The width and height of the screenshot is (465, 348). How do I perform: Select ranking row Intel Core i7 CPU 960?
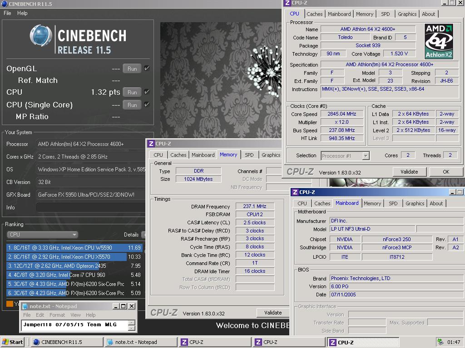coord(74,275)
